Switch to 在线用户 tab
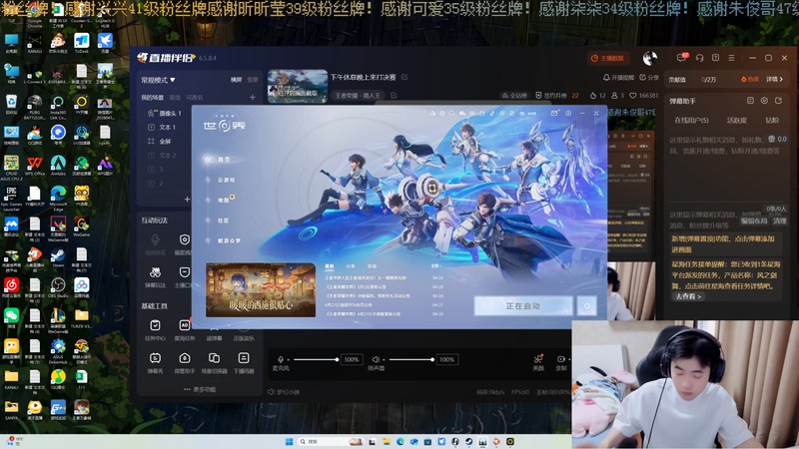Image resolution: width=799 pixels, height=449 pixels. (x=691, y=120)
